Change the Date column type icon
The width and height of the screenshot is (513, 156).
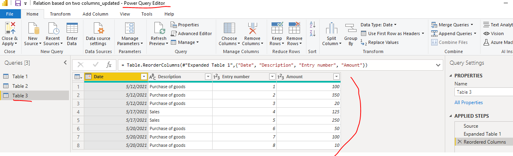(88, 77)
